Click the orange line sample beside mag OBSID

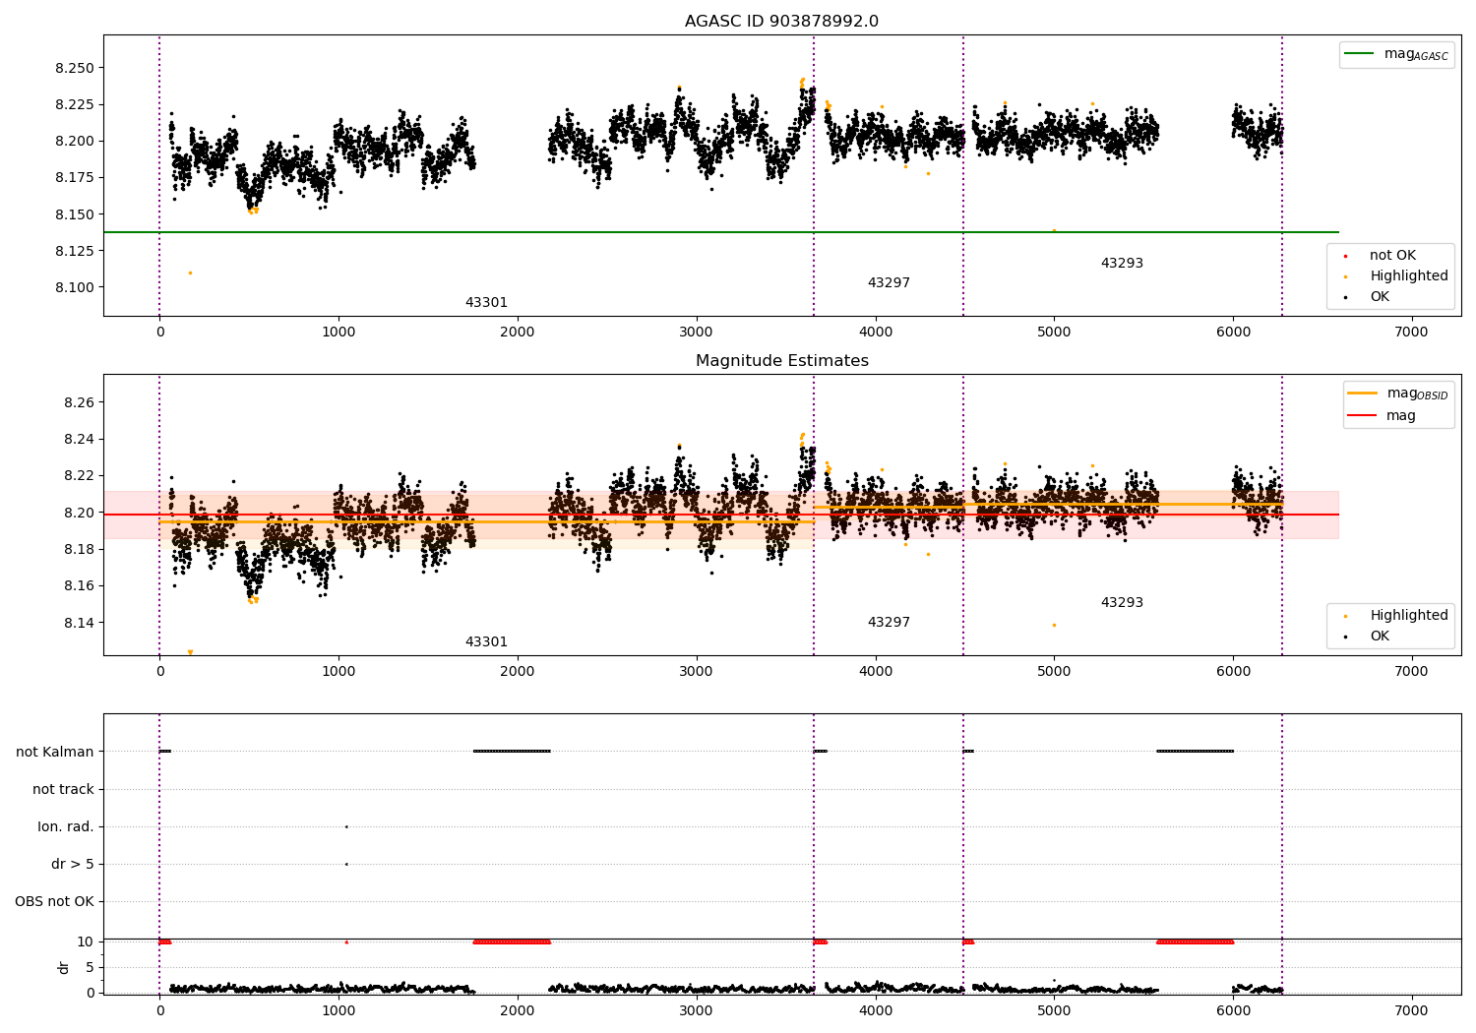[x=1362, y=394]
